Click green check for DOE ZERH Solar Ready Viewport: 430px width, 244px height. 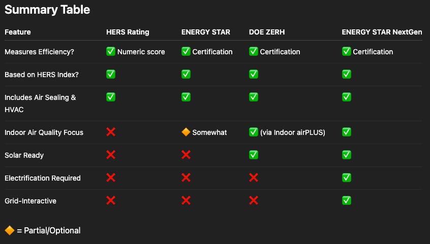coord(254,155)
